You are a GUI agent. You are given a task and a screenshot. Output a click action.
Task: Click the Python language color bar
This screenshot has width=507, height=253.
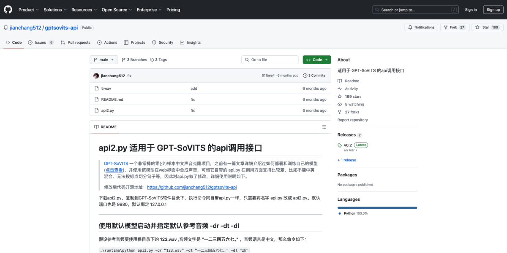pyautogui.click(x=377, y=207)
